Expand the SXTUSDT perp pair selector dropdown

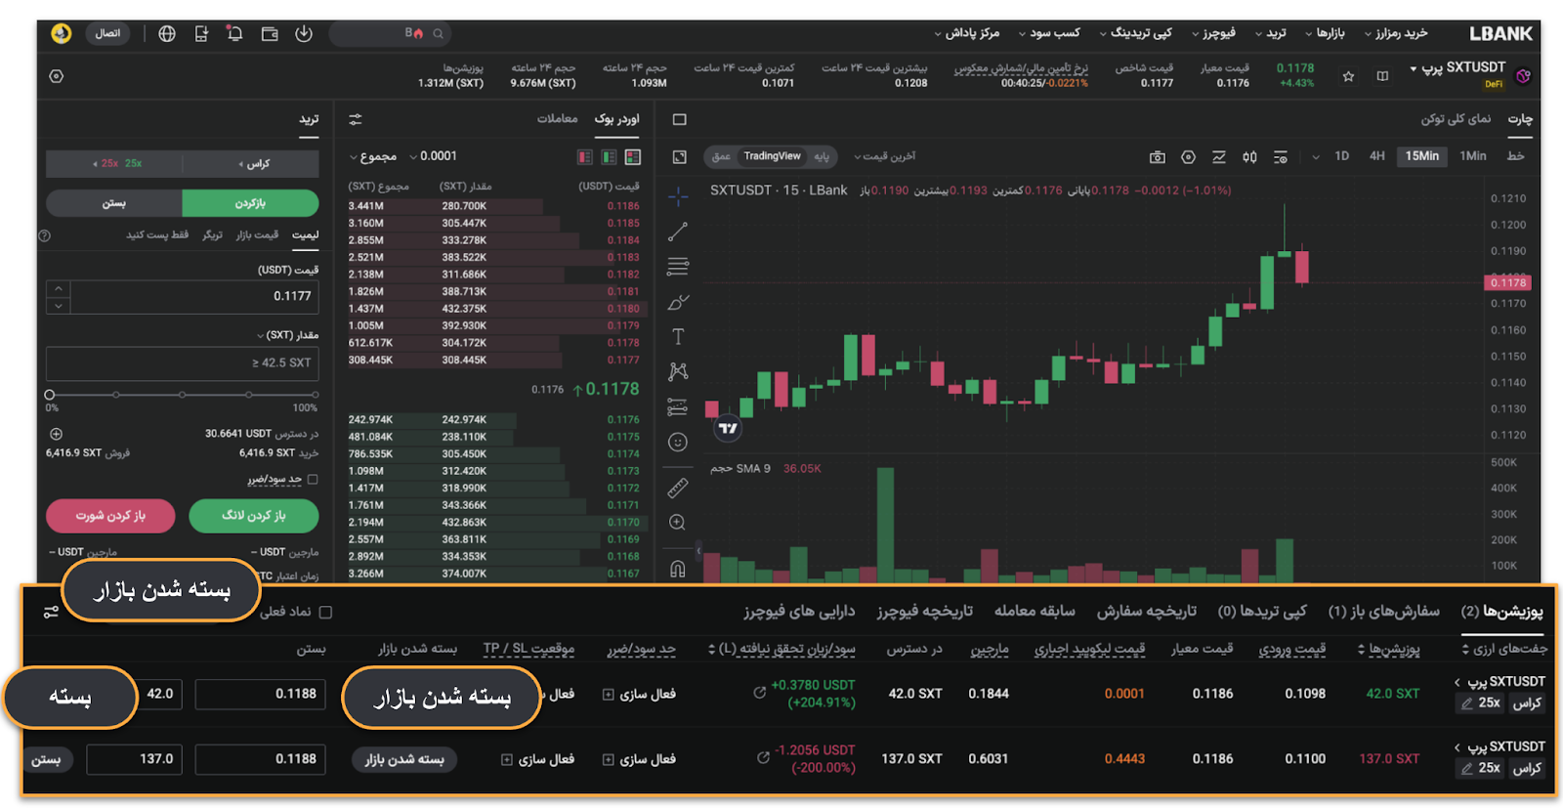pyautogui.click(x=1458, y=67)
